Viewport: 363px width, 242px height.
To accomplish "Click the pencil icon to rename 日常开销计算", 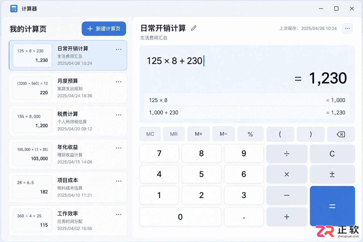I will (194, 28).
